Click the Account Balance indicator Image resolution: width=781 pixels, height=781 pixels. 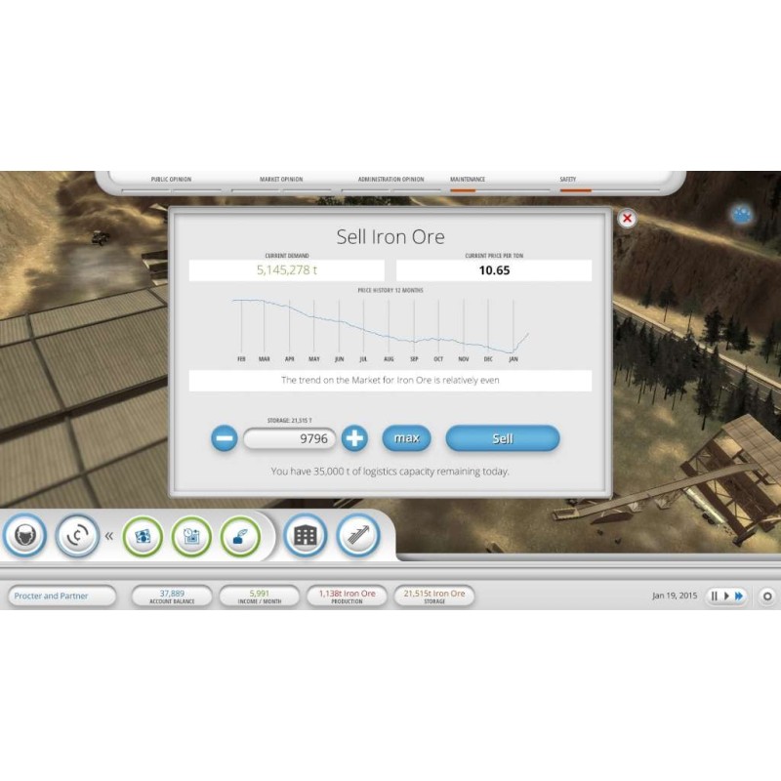point(172,596)
